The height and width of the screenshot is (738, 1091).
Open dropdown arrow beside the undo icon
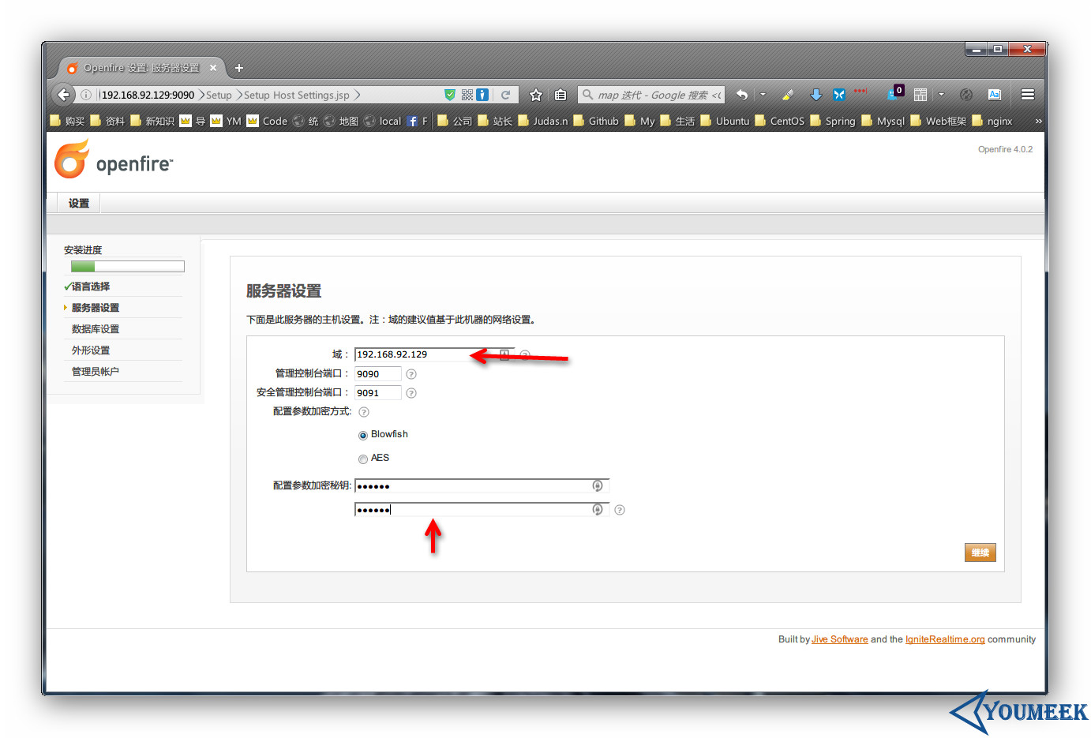[x=763, y=95]
